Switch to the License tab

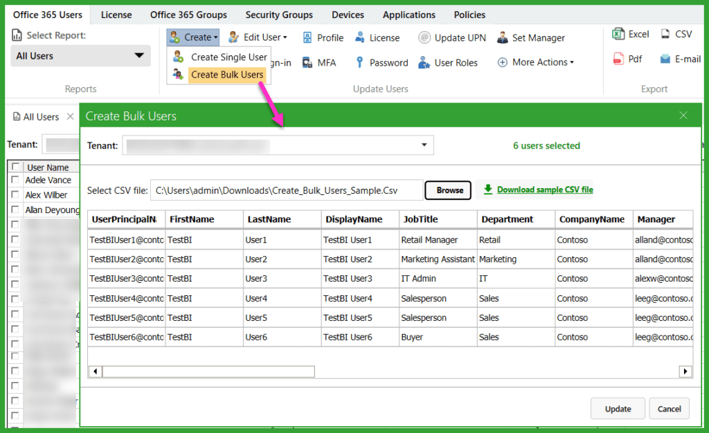pyautogui.click(x=116, y=15)
